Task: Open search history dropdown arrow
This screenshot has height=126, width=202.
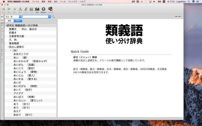Action: 49,17
